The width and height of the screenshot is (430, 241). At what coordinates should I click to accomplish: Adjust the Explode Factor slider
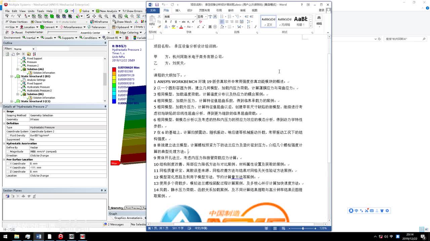click(x=62, y=32)
